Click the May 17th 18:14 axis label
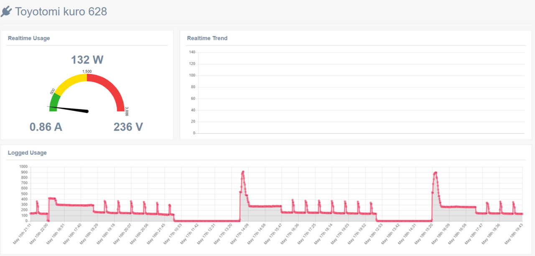The width and height of the screenshot is (535, 256). tap(323, 234)
